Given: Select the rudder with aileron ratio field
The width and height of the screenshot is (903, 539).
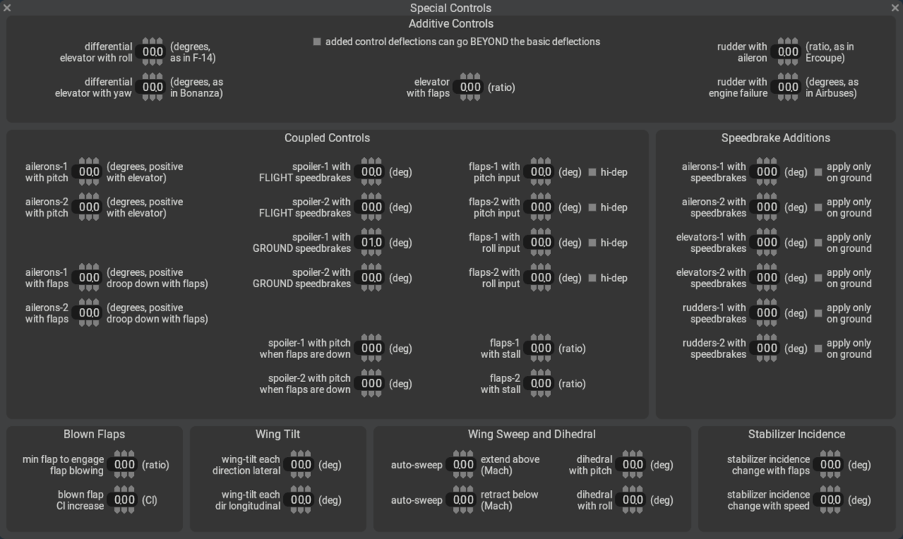Looking at the screenshot, I should pos(788,53).
